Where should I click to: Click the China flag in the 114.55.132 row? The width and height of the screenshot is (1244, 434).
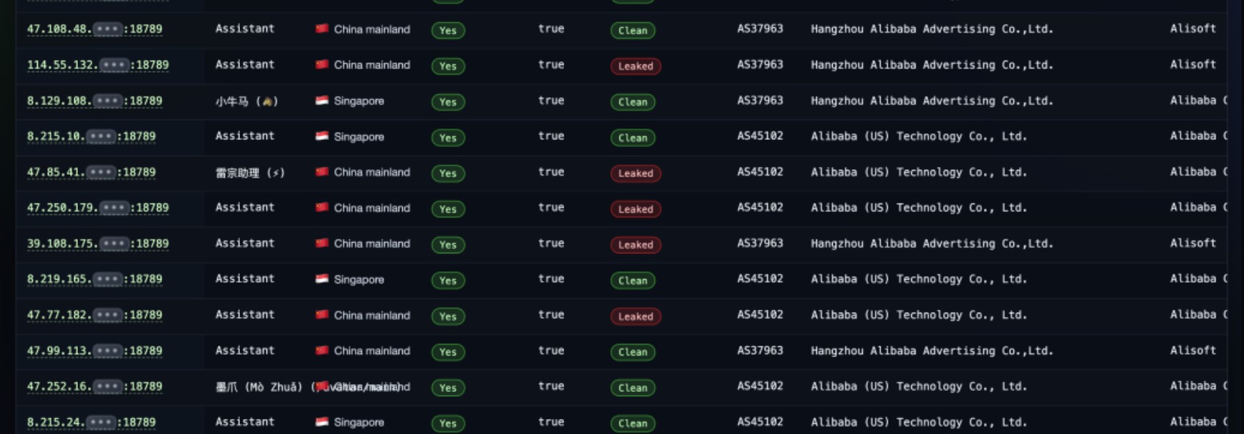322,64
